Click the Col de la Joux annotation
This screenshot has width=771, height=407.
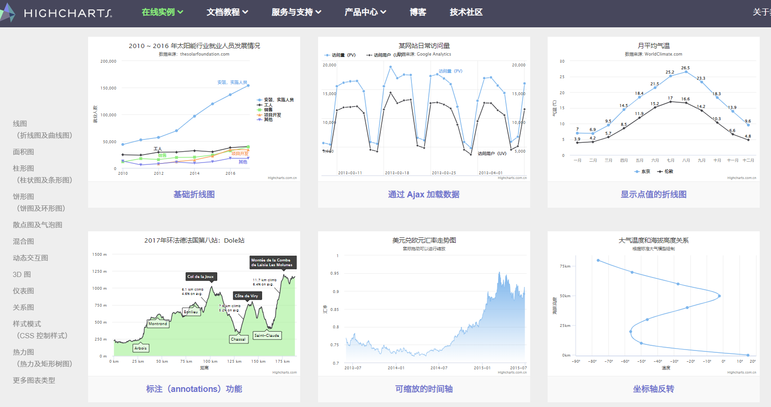tap(201, 277)
